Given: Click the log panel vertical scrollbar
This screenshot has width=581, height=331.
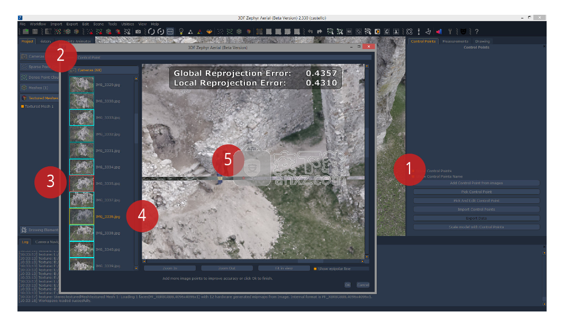Looking at the screenshot, I should click(x=544, y=278).
